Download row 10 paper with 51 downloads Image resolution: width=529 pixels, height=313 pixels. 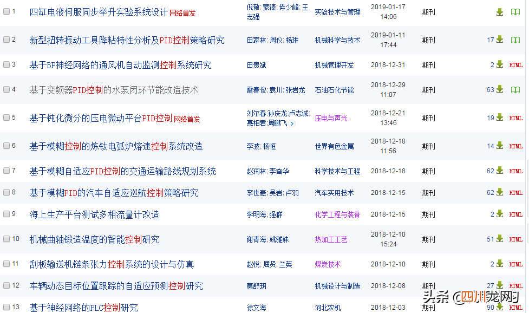tap(500, 239)
